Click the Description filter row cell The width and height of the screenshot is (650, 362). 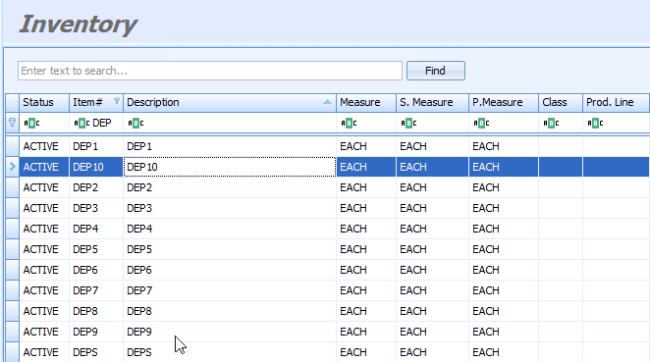(x=230, y=123)
